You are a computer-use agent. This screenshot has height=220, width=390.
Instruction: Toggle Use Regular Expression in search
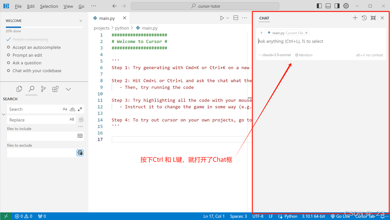pos(80,109)
